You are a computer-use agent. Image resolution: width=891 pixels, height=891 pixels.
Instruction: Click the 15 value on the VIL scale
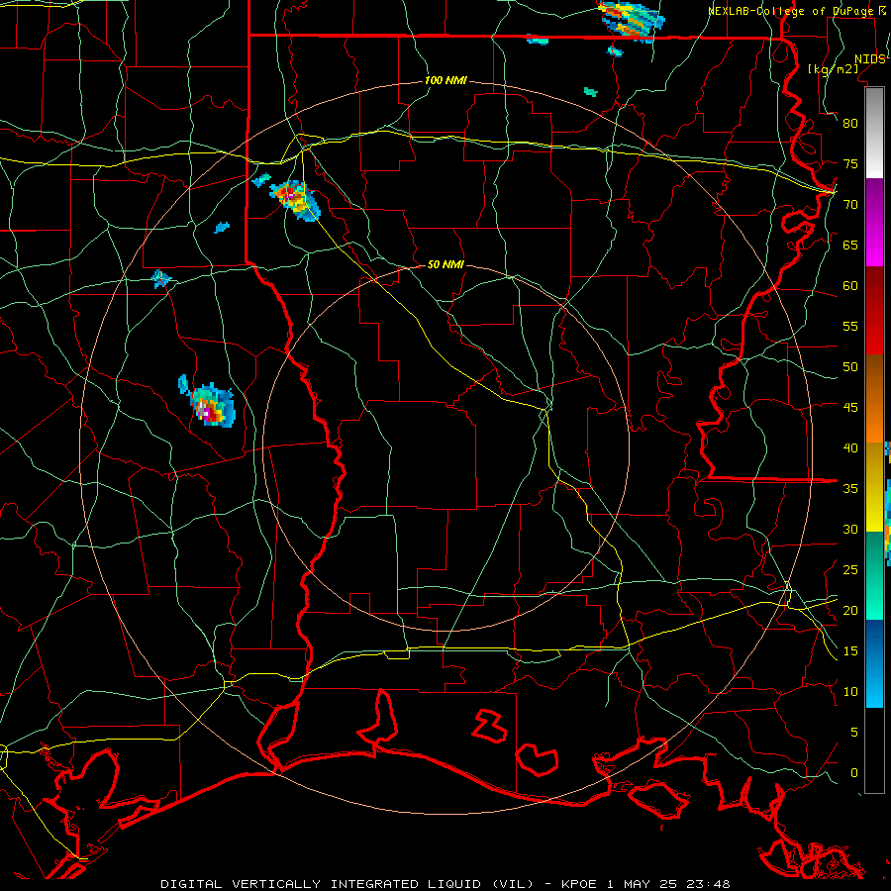[850, 651]
